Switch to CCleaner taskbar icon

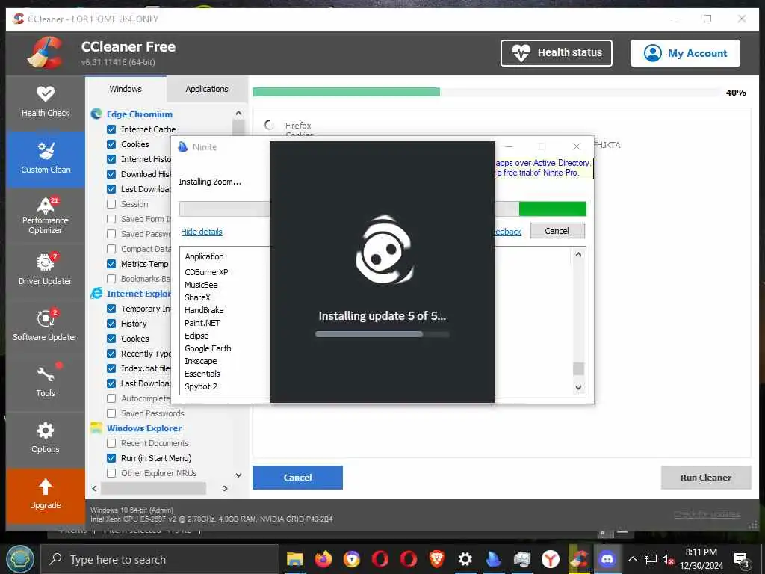(x=579, y=559)
